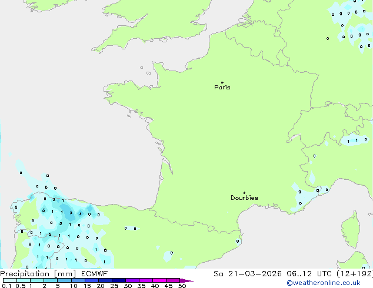Click the Paris city label
Screen dimensions: 373x288
[222, 88]
